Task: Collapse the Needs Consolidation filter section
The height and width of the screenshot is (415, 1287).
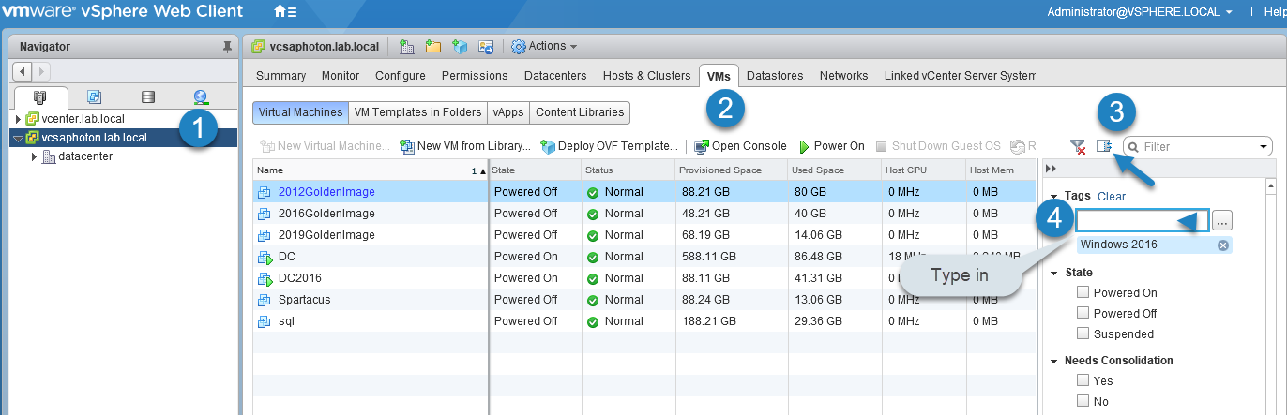Action: tap(1054, 361)
